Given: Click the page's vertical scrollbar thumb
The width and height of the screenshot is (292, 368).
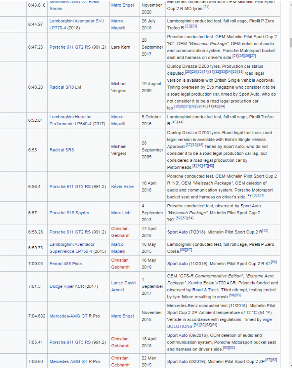Looking at the screenshot, I should (290, 42).
